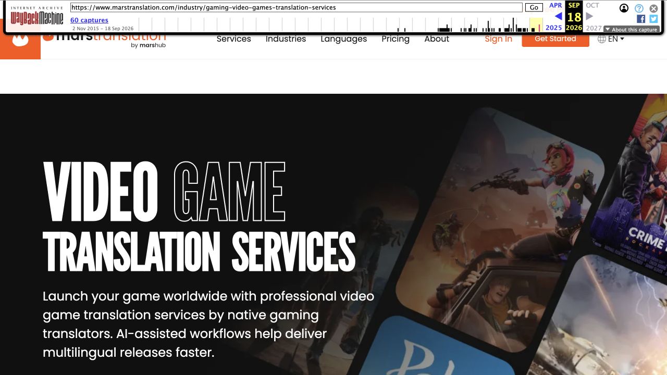Viewport: 667px width, 375px height.
Task: Expand About this capture
Action: tap(632, 30)
